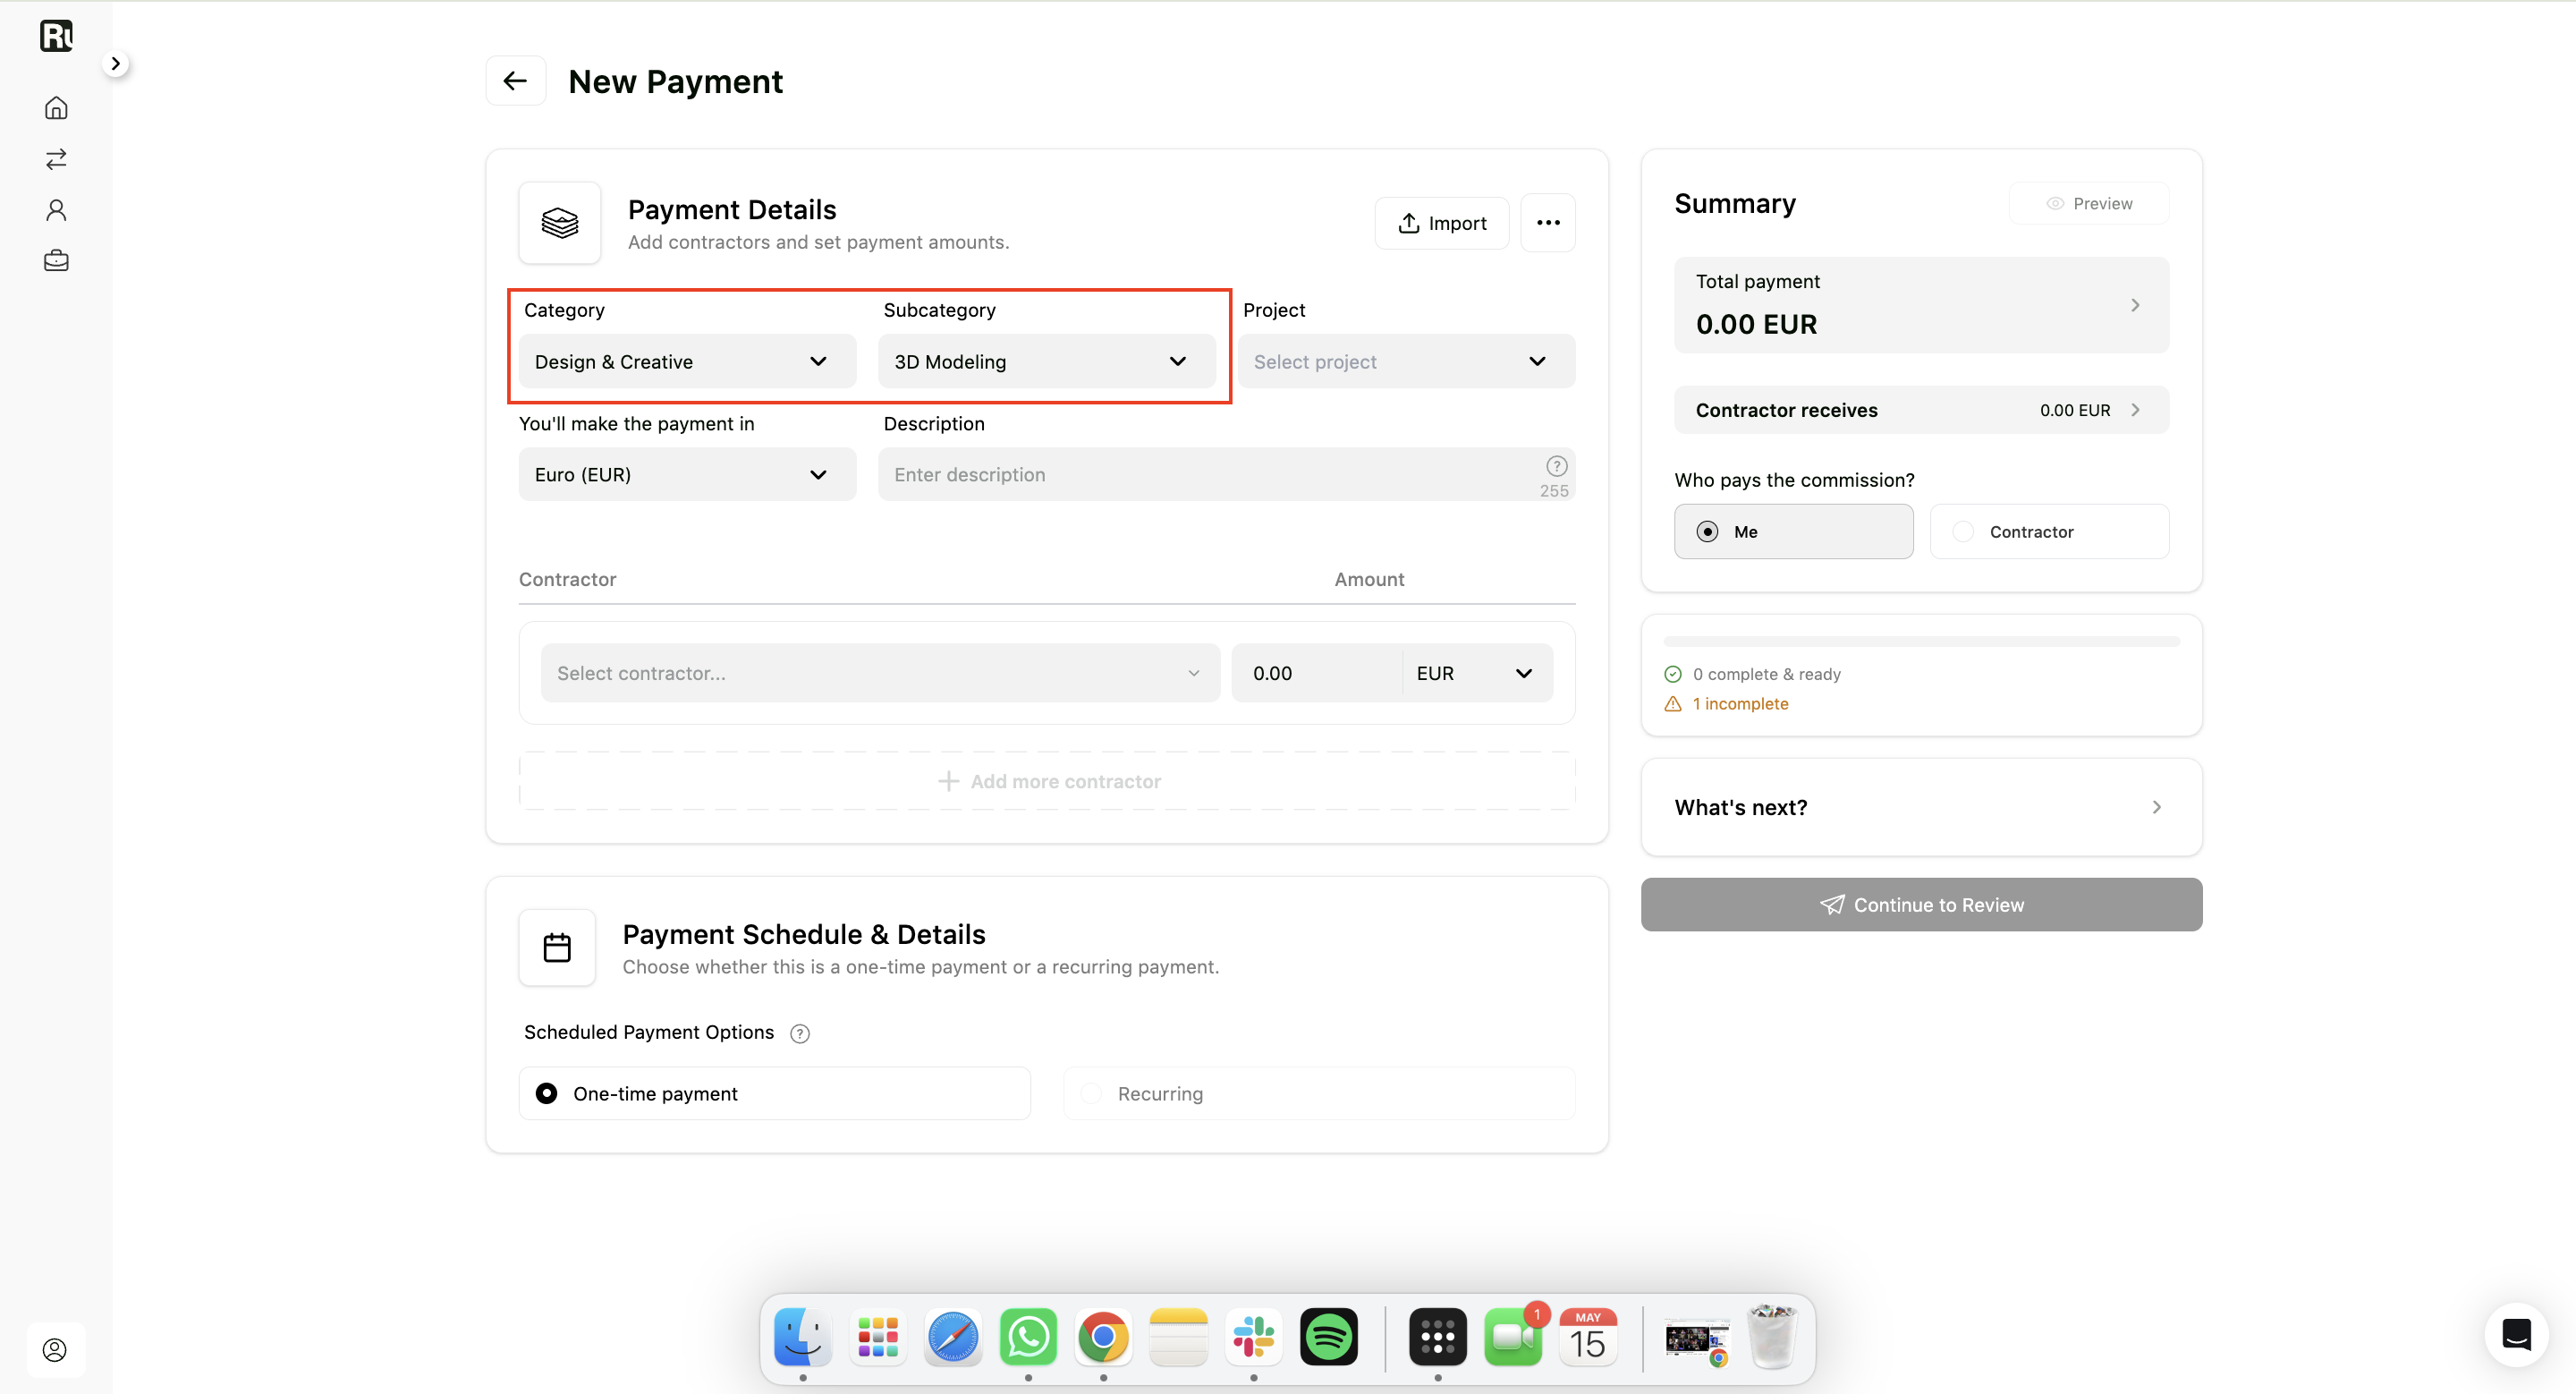Image resolution: width=2576 pixels, height=1394 pixels.
Task: Open Trash in the Dock
Action: click(x=1773, y=1336)
